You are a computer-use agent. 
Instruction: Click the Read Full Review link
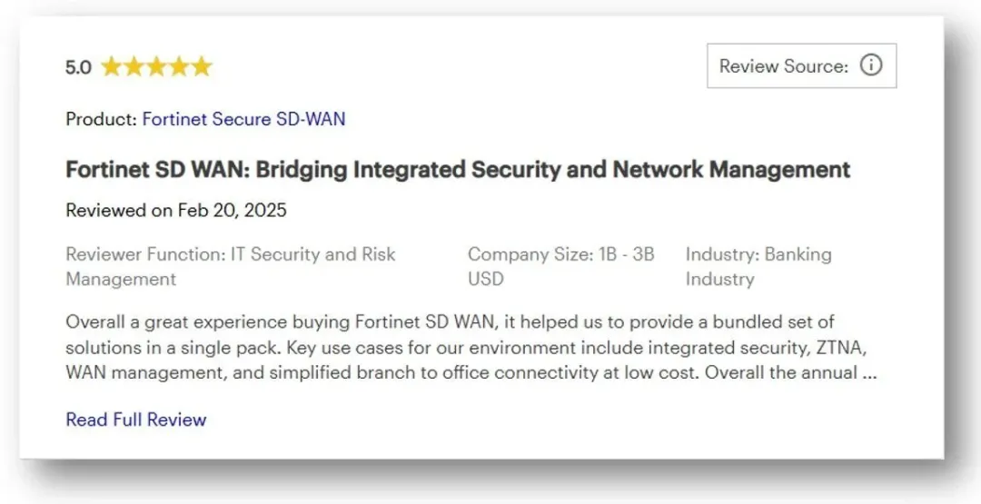[x=136, y=420]
